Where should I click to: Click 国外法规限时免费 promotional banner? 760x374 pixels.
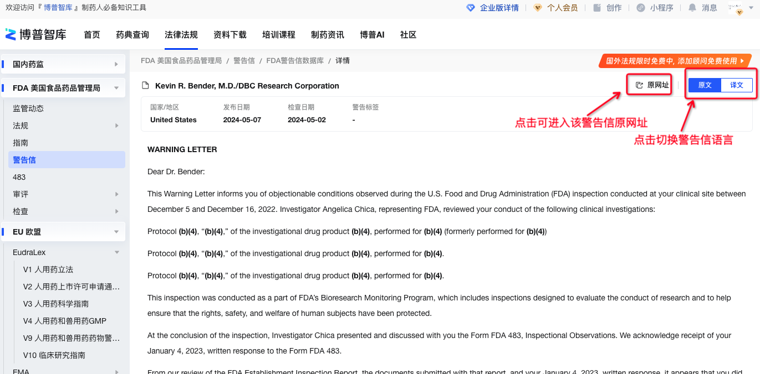click(x=675, y=61)
